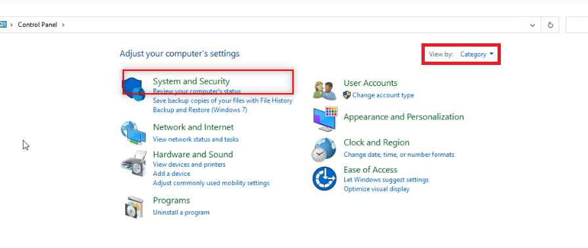Click Uninstall a program link
The image size is (588, 248).
pos(181,213)
